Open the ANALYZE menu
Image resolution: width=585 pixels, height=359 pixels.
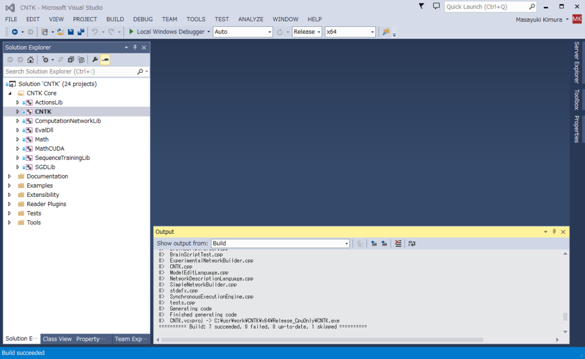tap(251, 19)
